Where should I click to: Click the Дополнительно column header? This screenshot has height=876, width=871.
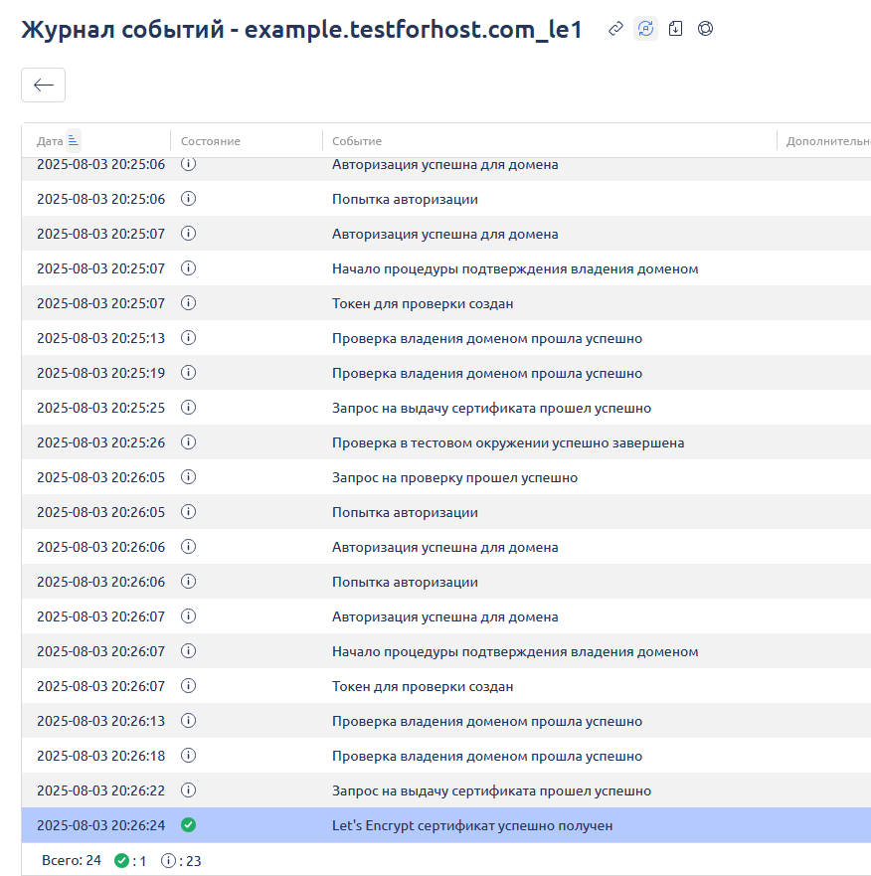827,141
